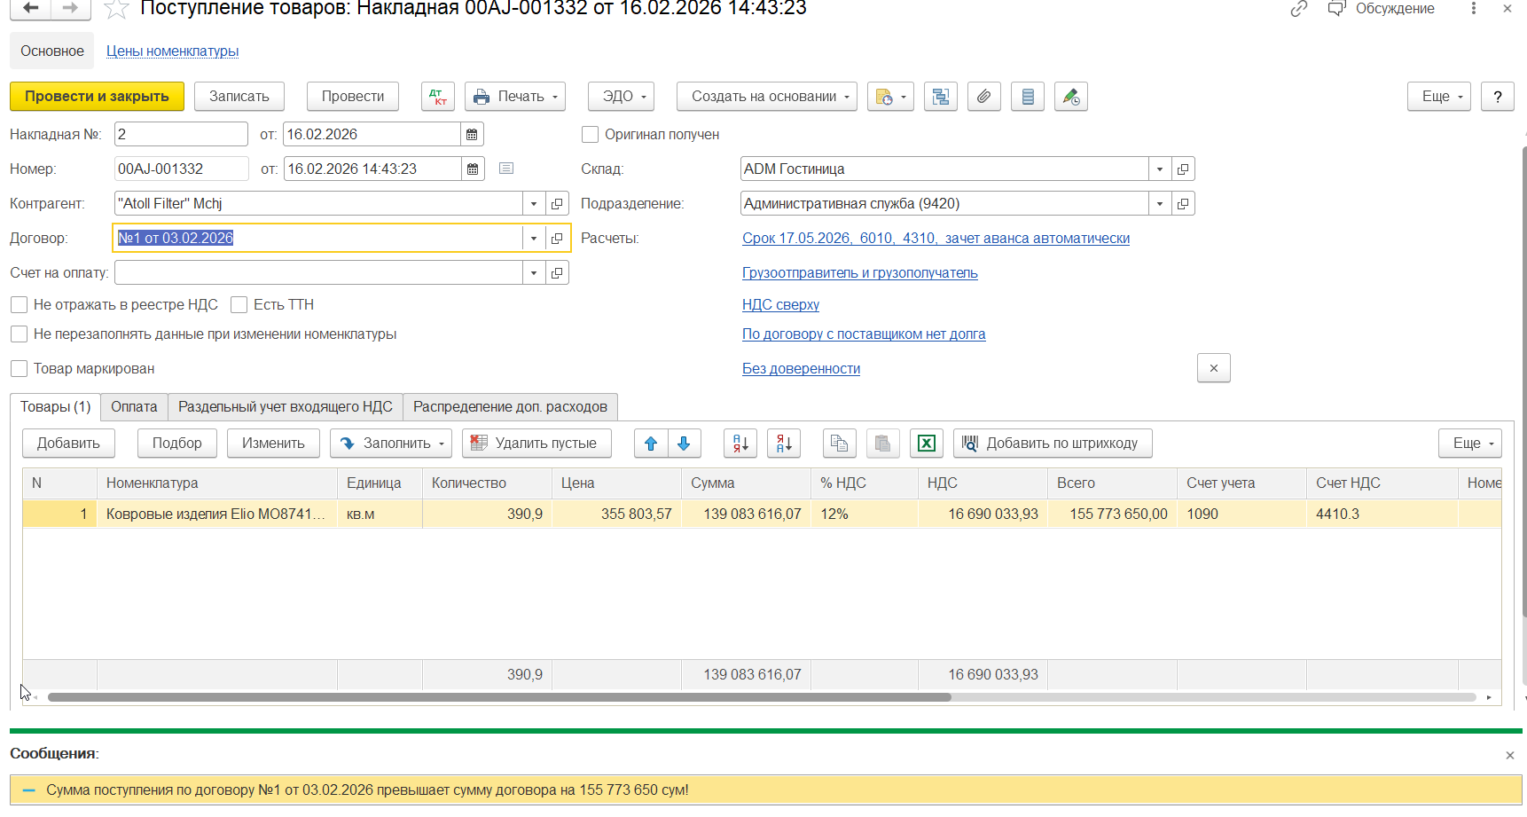The width and height of the screenshot is (1527, 817).
Task: Open the ЭДО dropdown menu
Action: click(x=621, y=97)
